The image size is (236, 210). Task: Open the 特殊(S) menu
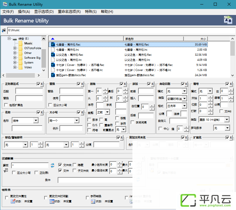pos(91,12)
